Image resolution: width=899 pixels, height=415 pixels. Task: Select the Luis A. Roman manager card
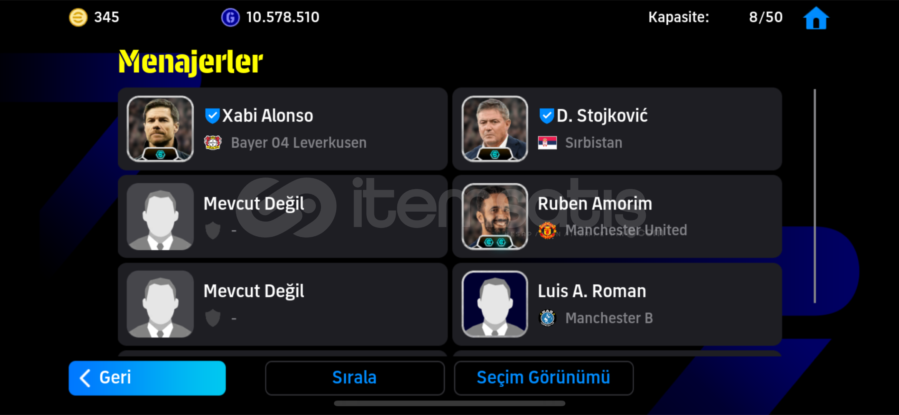pyautogui.click(x=617, y=304)
